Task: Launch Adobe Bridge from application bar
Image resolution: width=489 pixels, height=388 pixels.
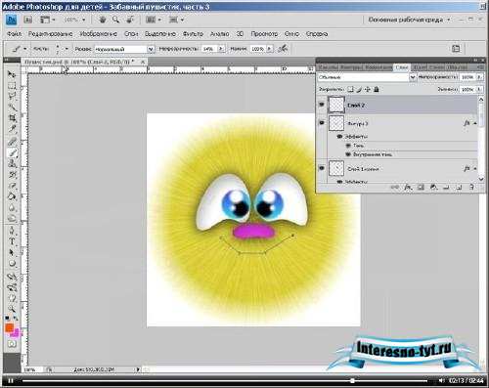Action: click(x=28, y=20)
